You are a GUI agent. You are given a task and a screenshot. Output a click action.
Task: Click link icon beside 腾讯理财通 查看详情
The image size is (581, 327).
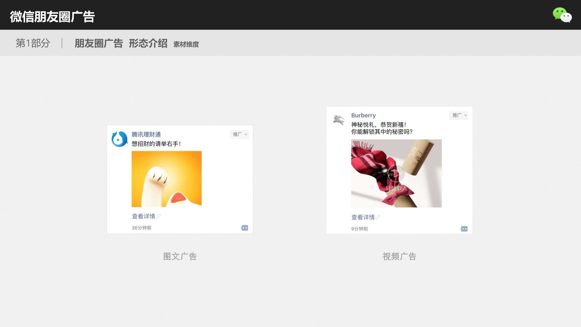[x=158, y=216]
